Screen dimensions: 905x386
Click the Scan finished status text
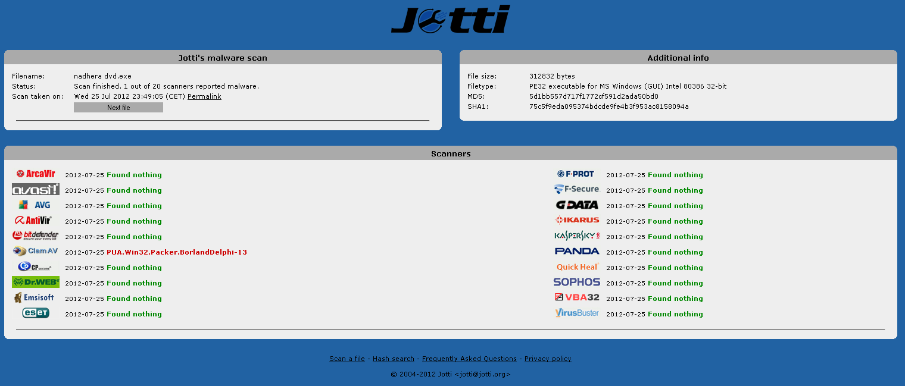click(x=167, y=86)
